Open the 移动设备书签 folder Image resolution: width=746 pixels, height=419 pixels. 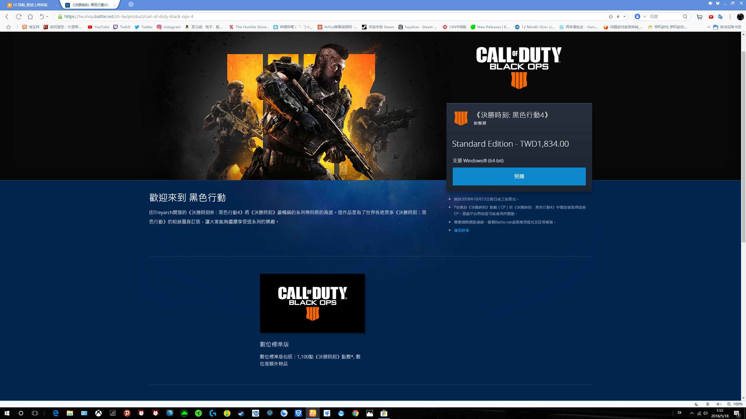(727, 27)
